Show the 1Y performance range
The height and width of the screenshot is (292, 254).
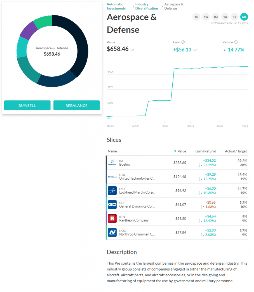tap(235, 17)
